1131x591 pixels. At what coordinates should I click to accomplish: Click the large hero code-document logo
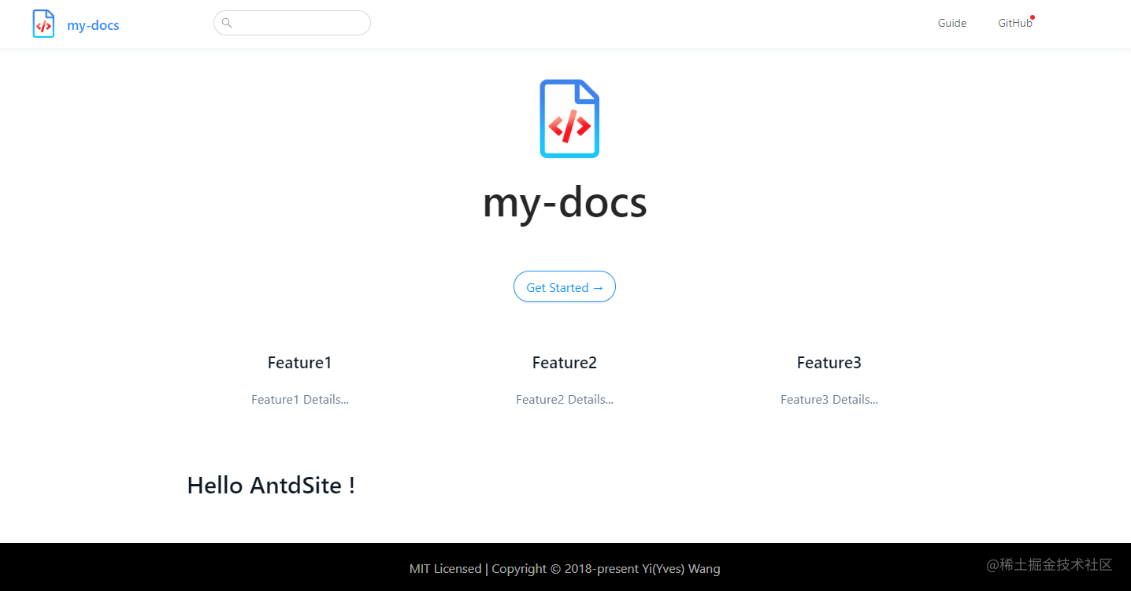pos(569,118)
